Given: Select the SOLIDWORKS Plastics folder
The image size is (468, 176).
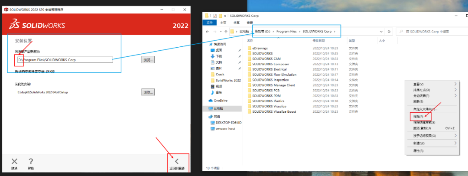Looking at the screenshot, I should click(x=266, y=101).
